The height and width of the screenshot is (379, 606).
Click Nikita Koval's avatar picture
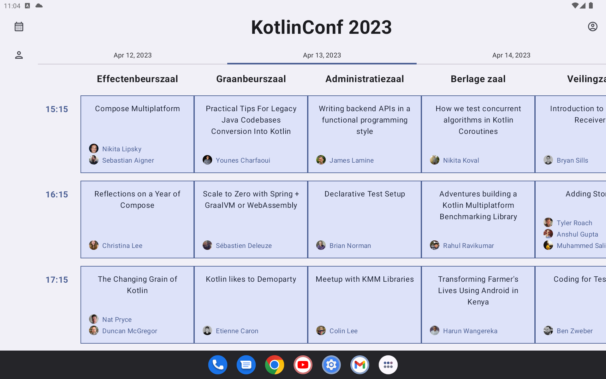point(435,160)
